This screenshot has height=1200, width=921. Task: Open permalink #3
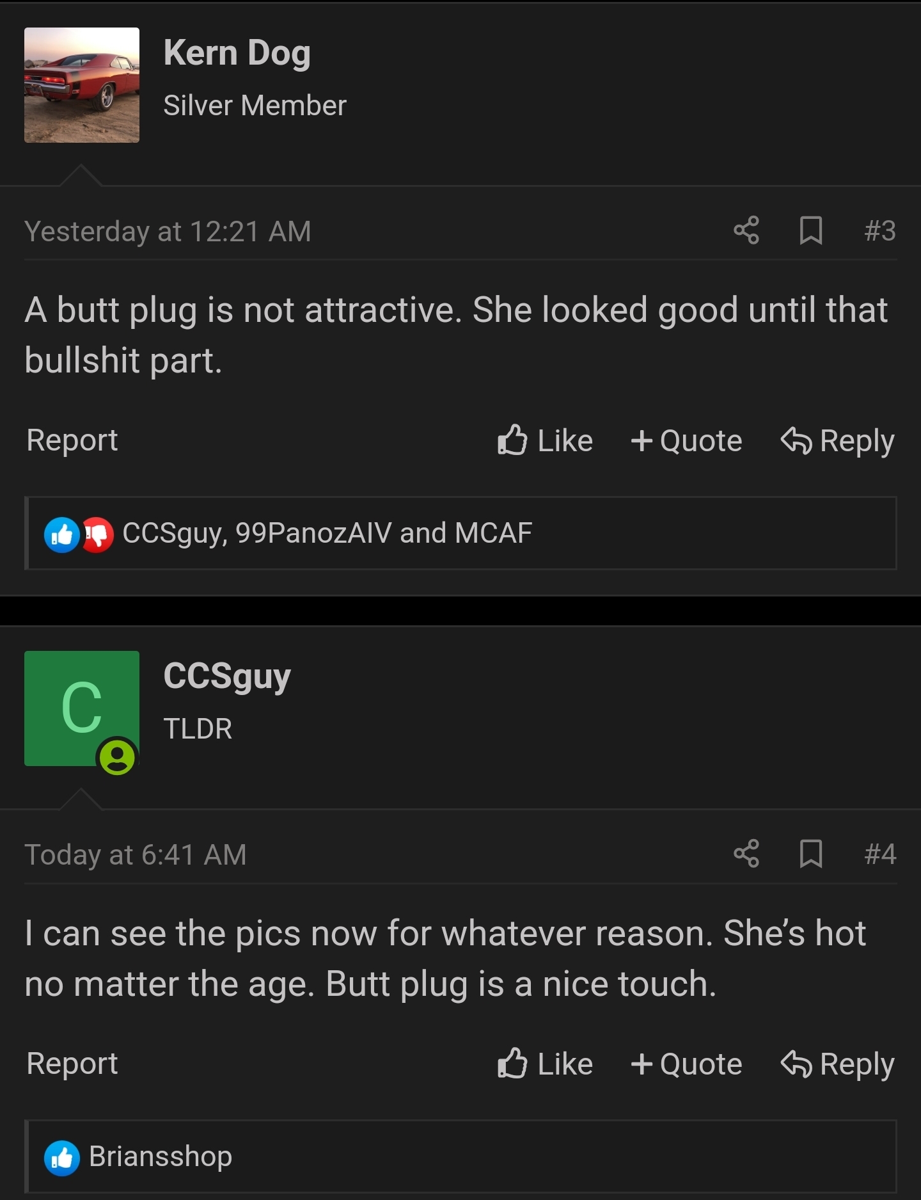(880, 230)
